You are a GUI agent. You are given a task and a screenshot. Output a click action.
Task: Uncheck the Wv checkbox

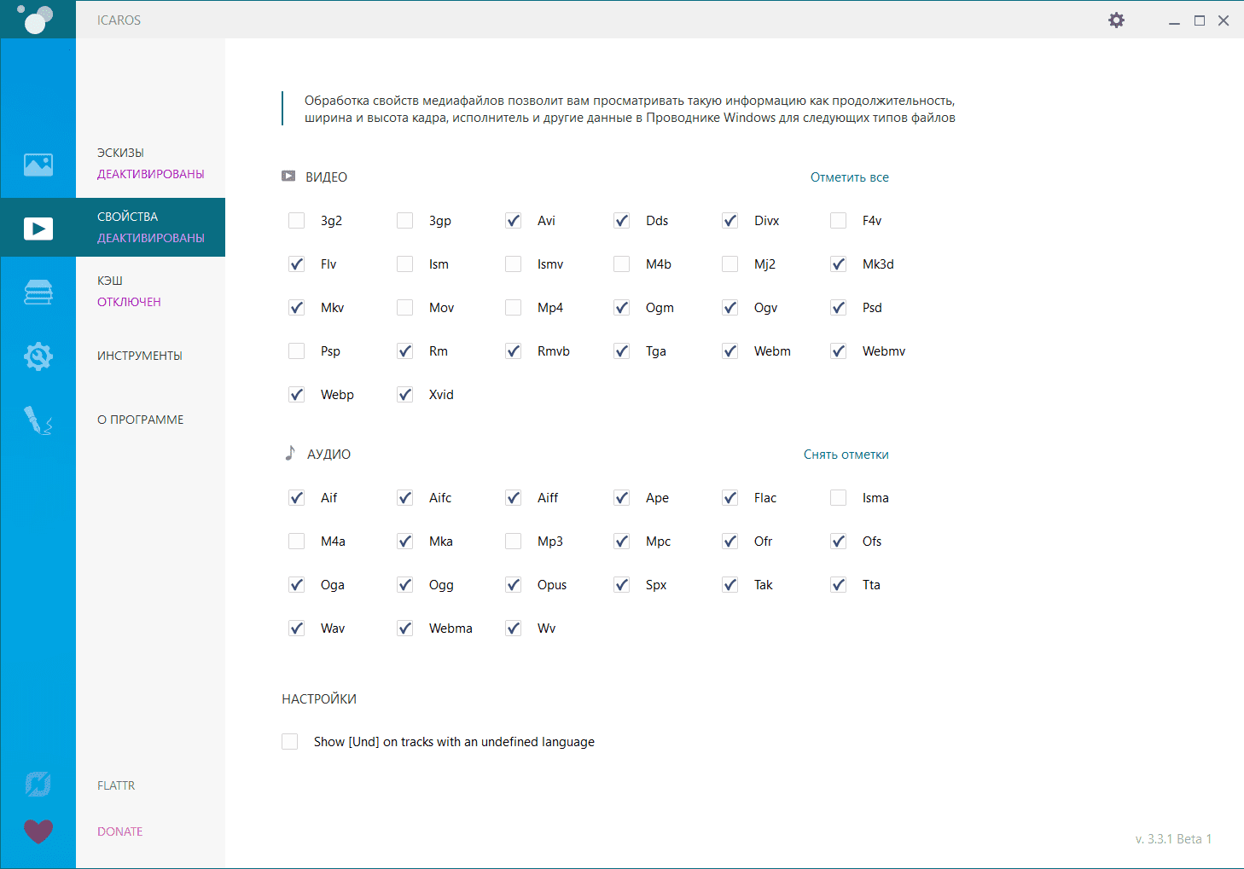coord(514,629)
